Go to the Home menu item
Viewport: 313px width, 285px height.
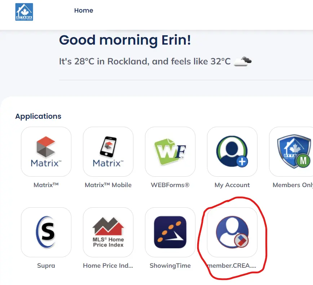coord(84,10)
